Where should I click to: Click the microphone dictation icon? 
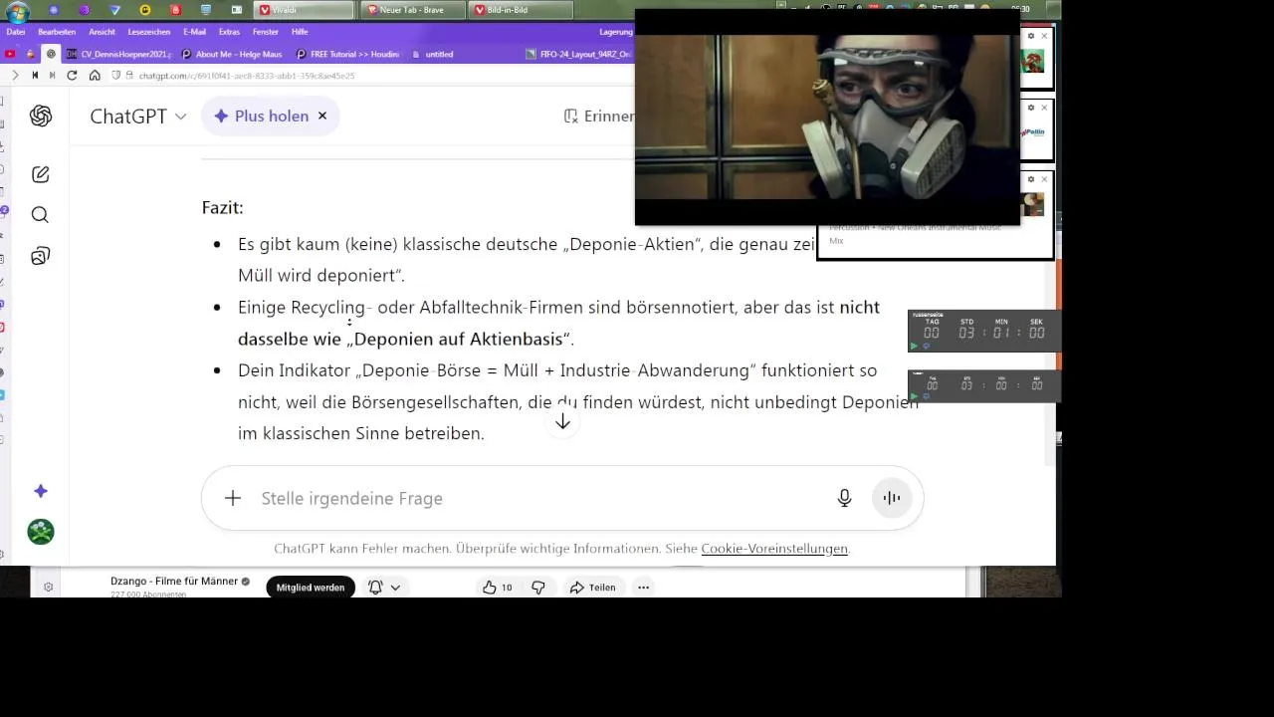click(844, 498)
